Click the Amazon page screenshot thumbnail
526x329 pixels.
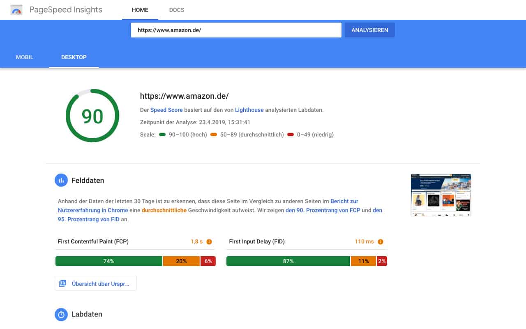point(441,195)
